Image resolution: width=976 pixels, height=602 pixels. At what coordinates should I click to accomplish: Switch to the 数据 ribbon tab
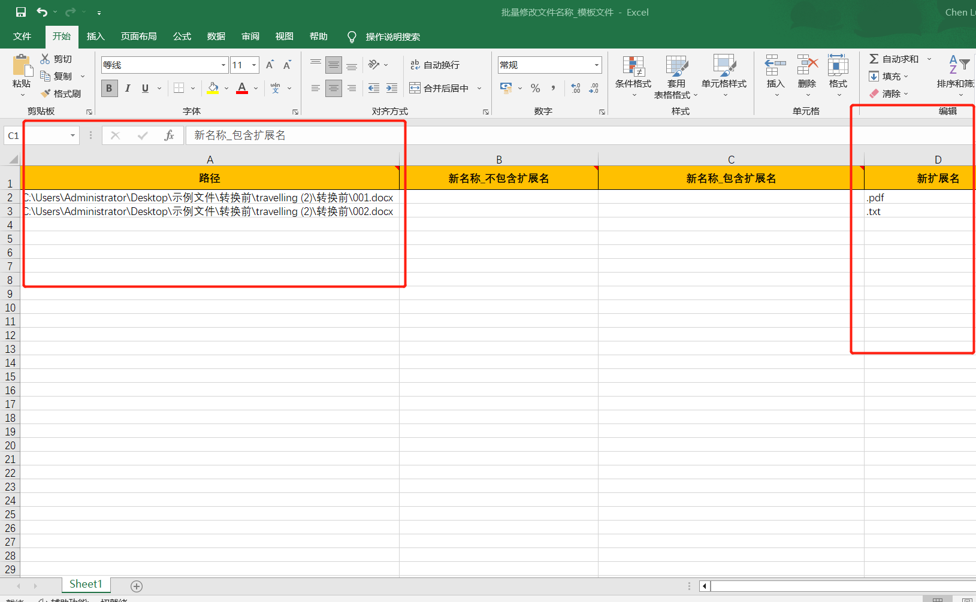(x=216, y=36)
